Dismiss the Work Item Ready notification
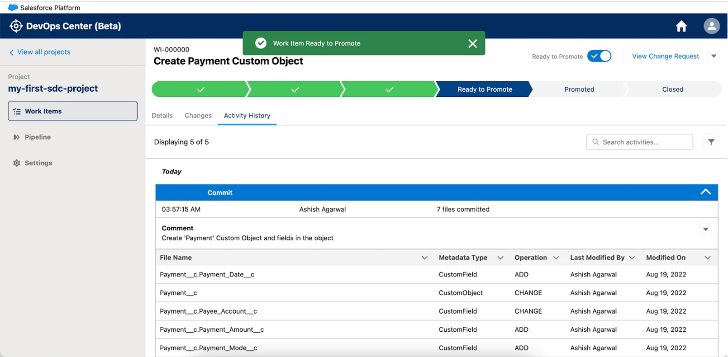Viewport: 728px width, 357px height. click(x=472, y=43)
